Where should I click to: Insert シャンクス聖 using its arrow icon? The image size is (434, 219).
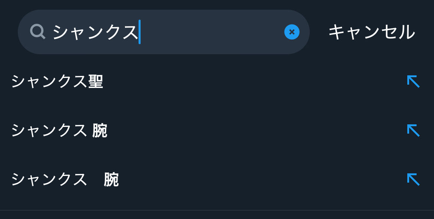pyautogui.click(x=413, y=81)
